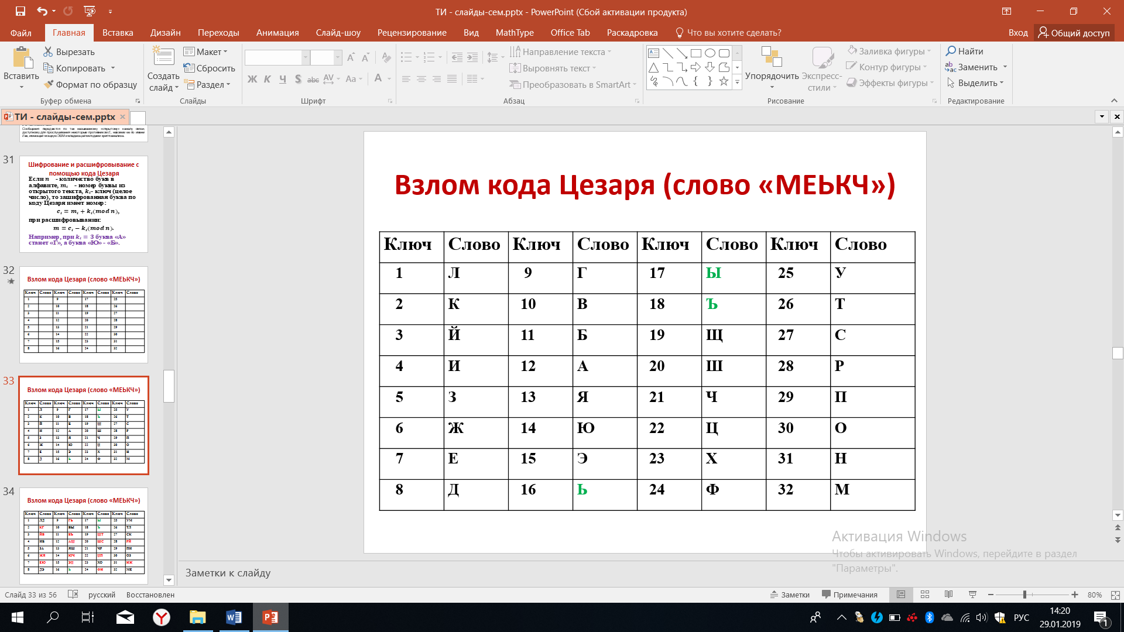Click the Save icon in quick access toolbar
This screenshot has width=1124, height=632.
[x=20, y=11]
